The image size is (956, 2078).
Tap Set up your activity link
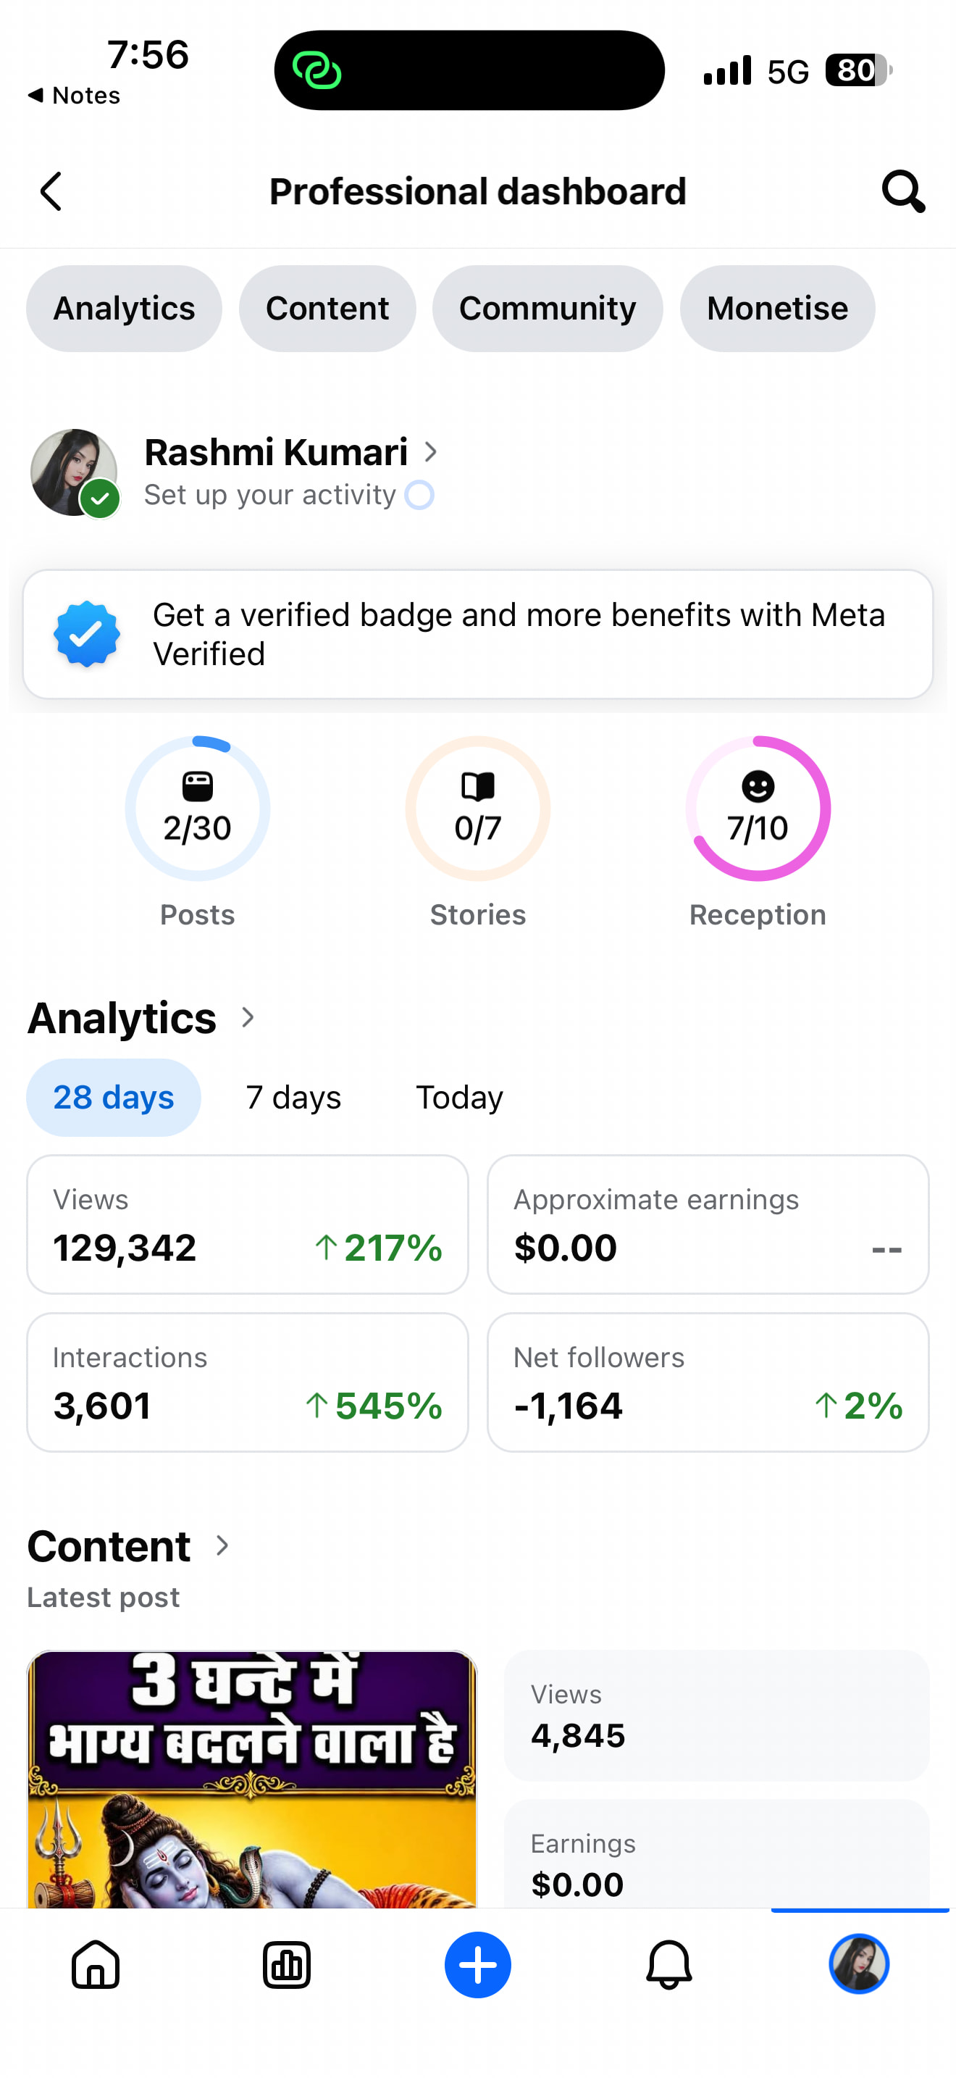pos(270,494)
